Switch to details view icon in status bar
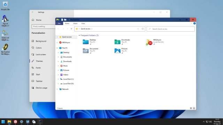Viewport: 223px width, 125px height. pos(191,108)
